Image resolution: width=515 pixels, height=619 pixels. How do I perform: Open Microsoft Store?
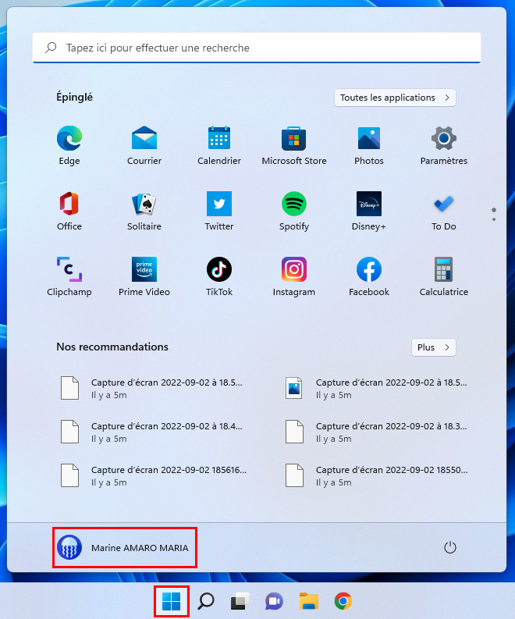click(294, 145)
